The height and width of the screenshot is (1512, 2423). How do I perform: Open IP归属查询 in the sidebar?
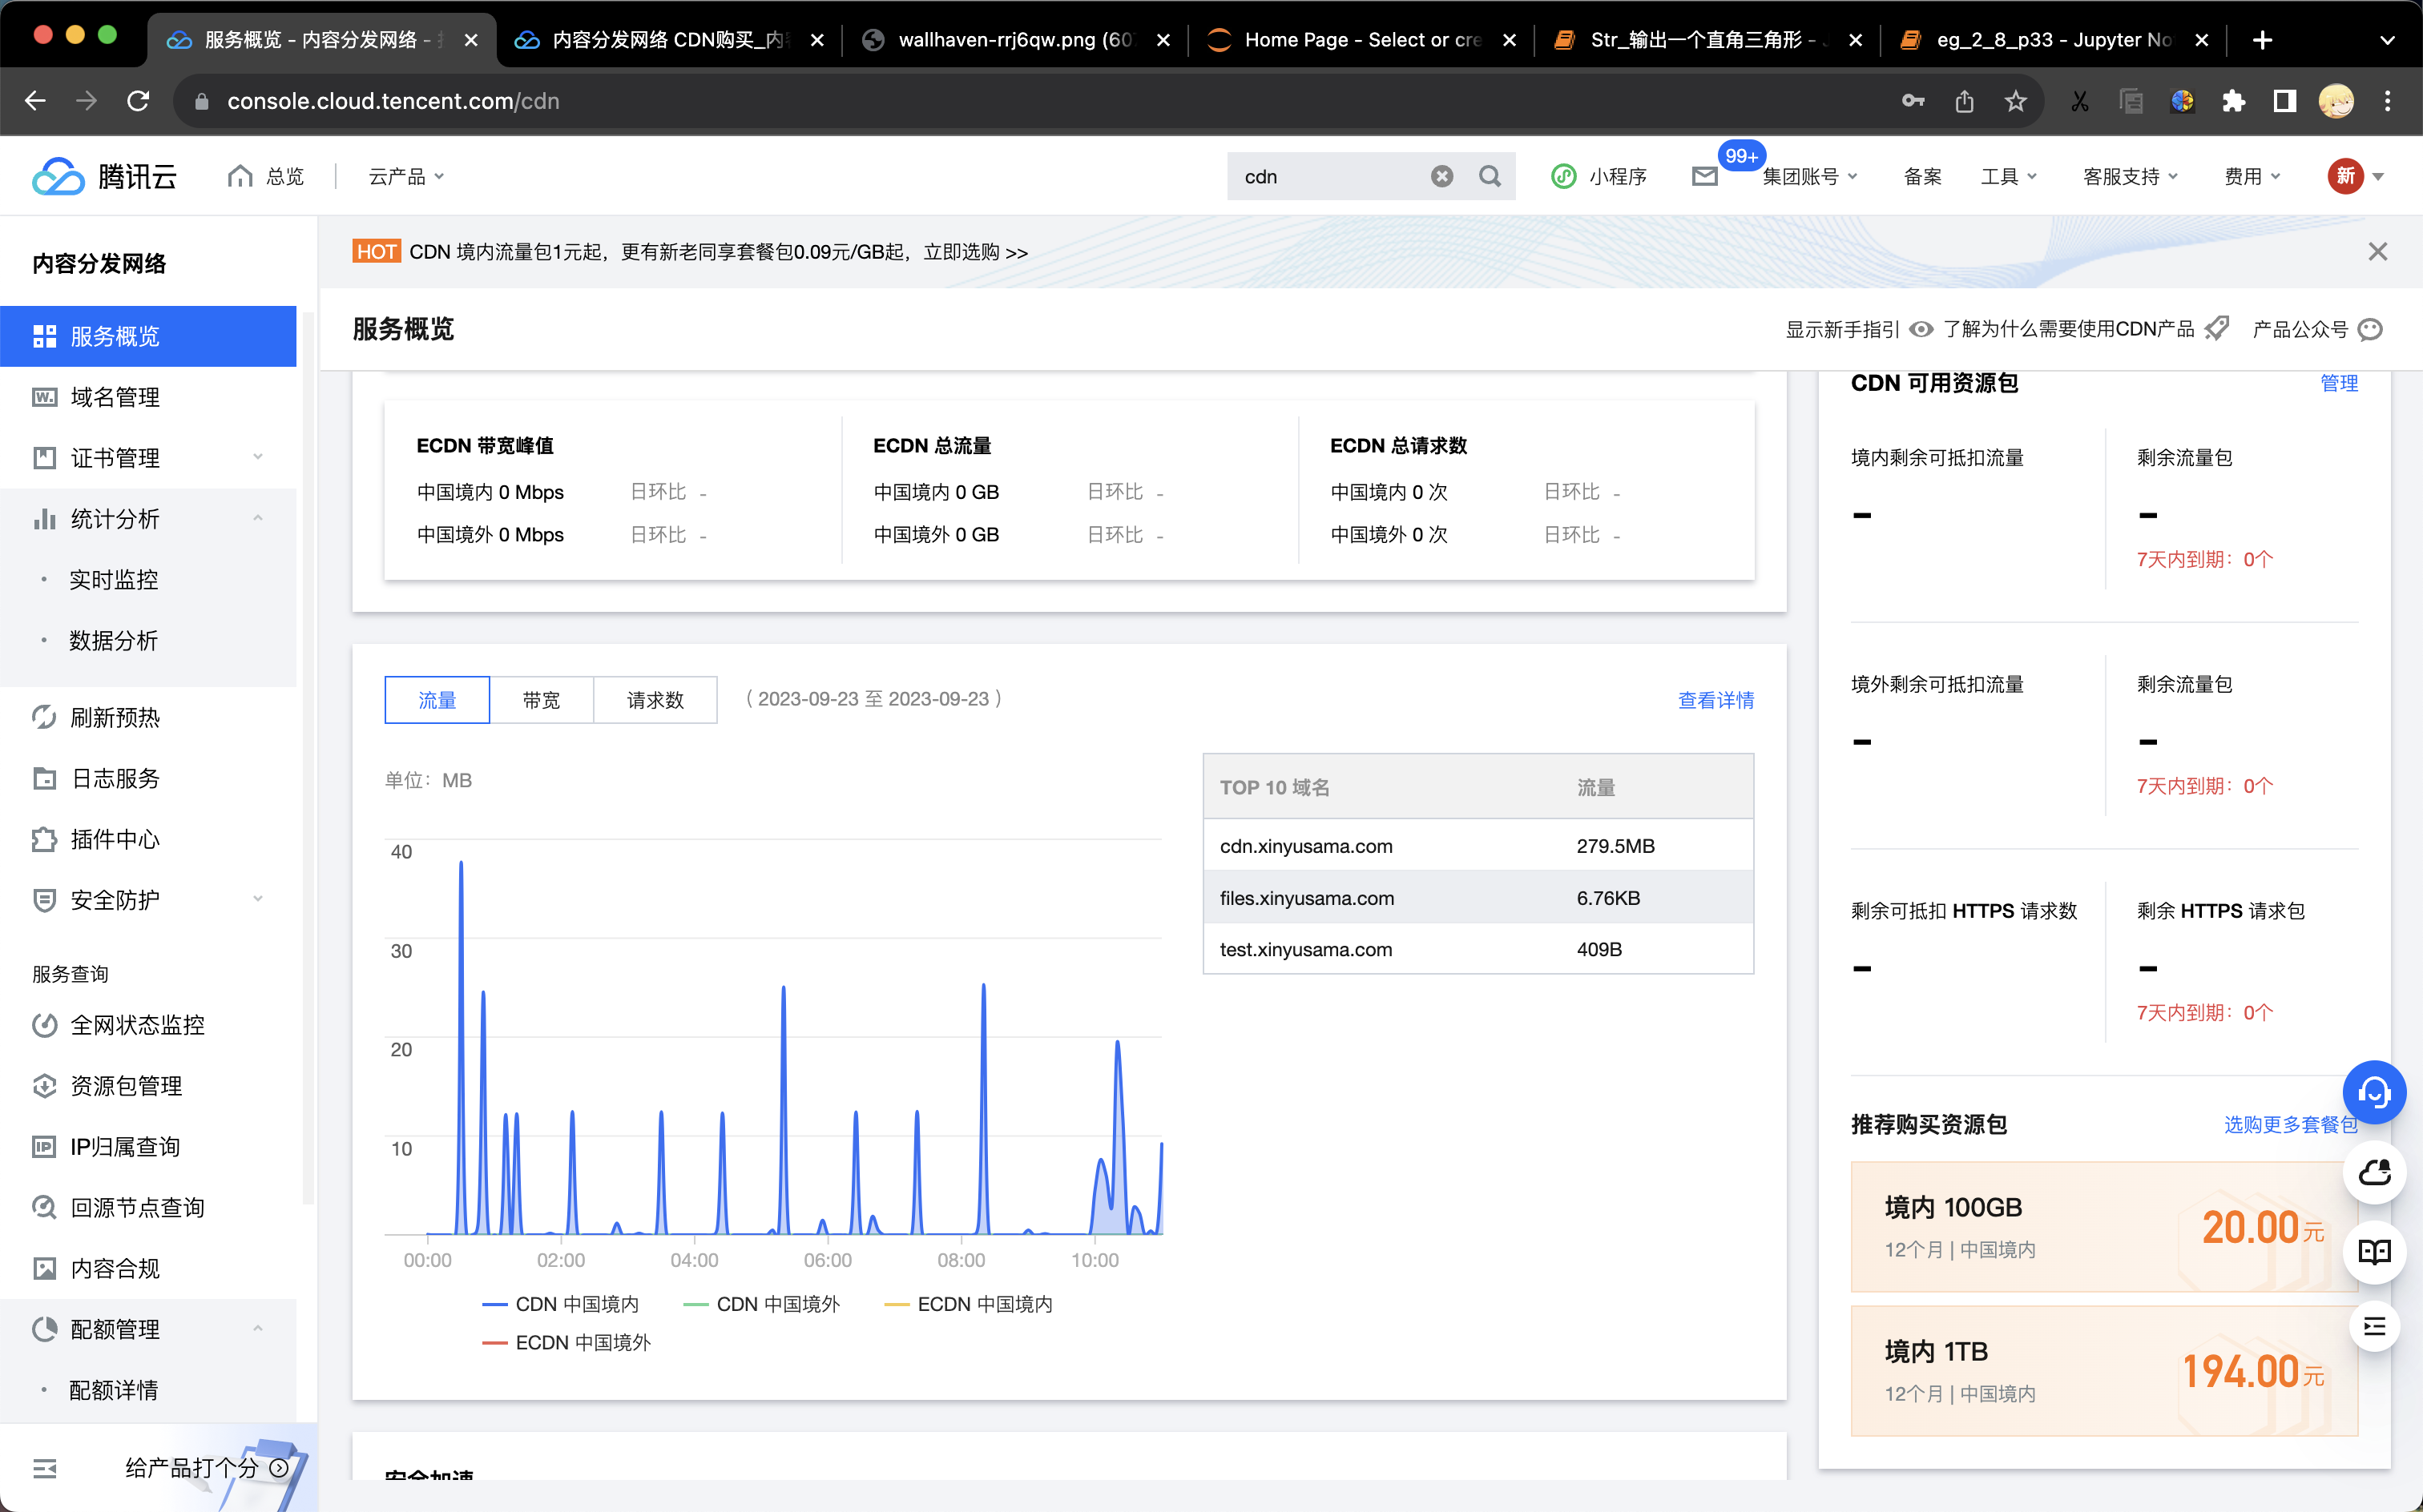148,1147
